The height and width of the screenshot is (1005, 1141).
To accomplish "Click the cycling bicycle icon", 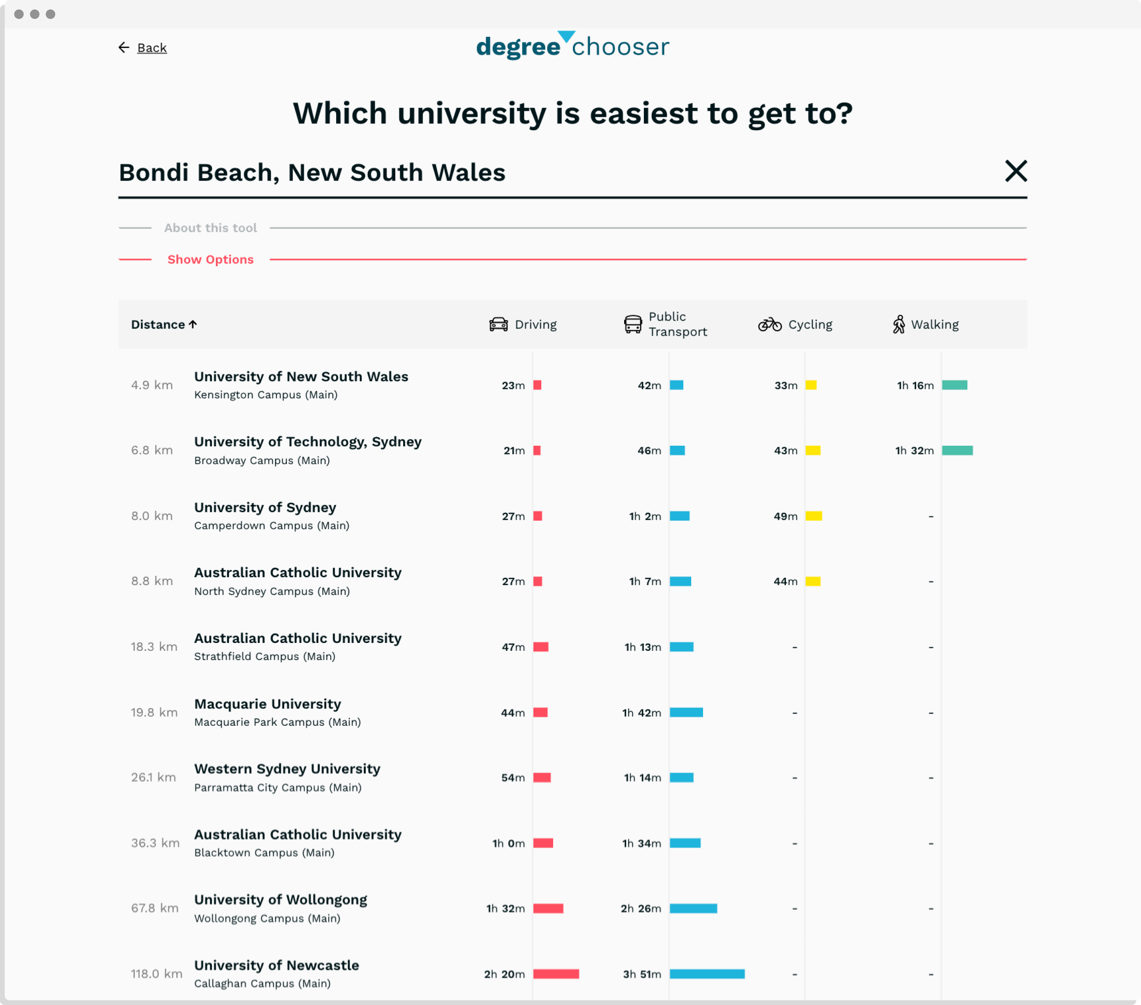I will (769, 324).
